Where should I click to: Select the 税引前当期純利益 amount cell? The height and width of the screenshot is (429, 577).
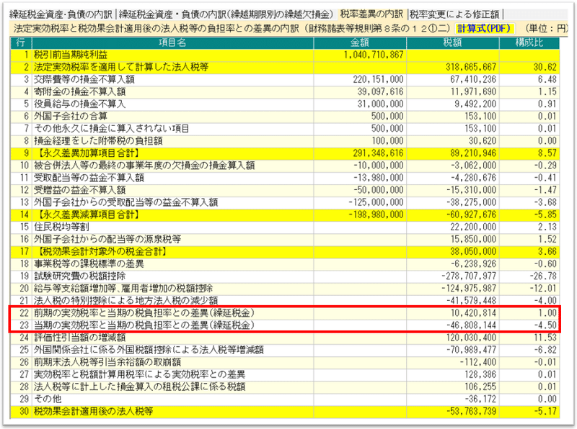coord(360,55)
